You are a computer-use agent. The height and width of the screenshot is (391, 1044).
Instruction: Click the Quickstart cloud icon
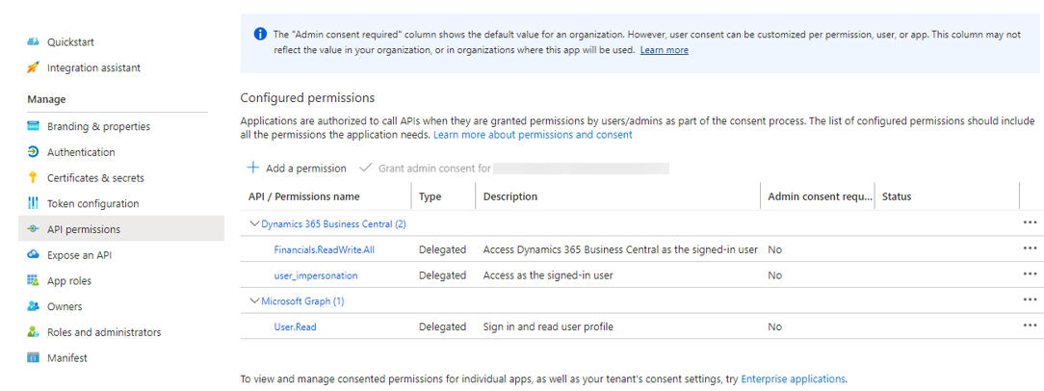pos(33,42)
